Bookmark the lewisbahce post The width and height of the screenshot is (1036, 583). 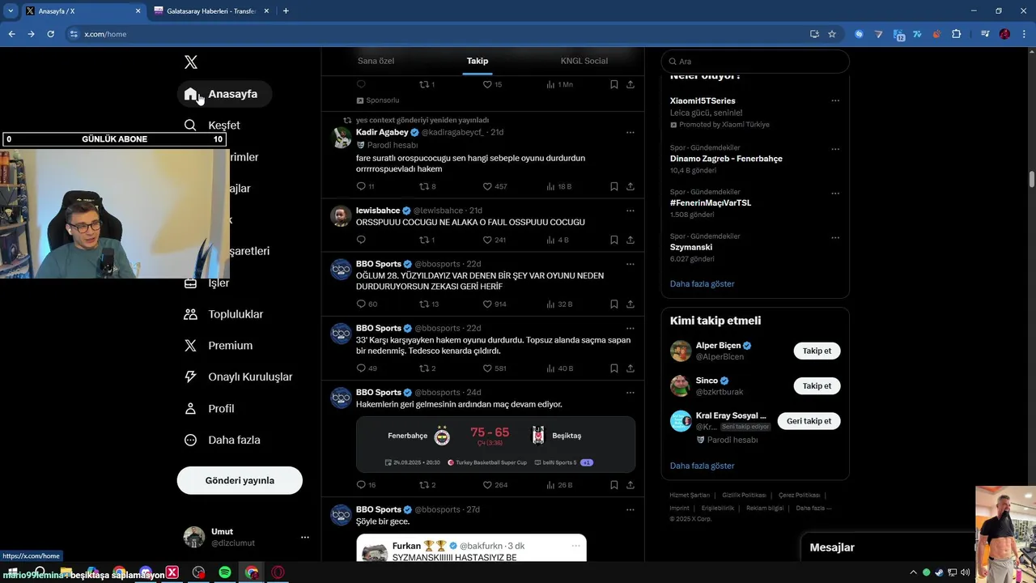point(614,240)
